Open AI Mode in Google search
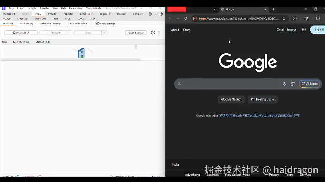The image size is (325, 182). 309,84
